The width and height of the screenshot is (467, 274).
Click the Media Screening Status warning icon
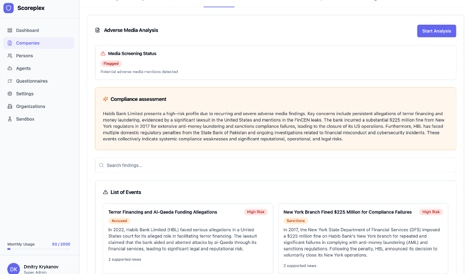pyautogui.click(x=103, y=54)
